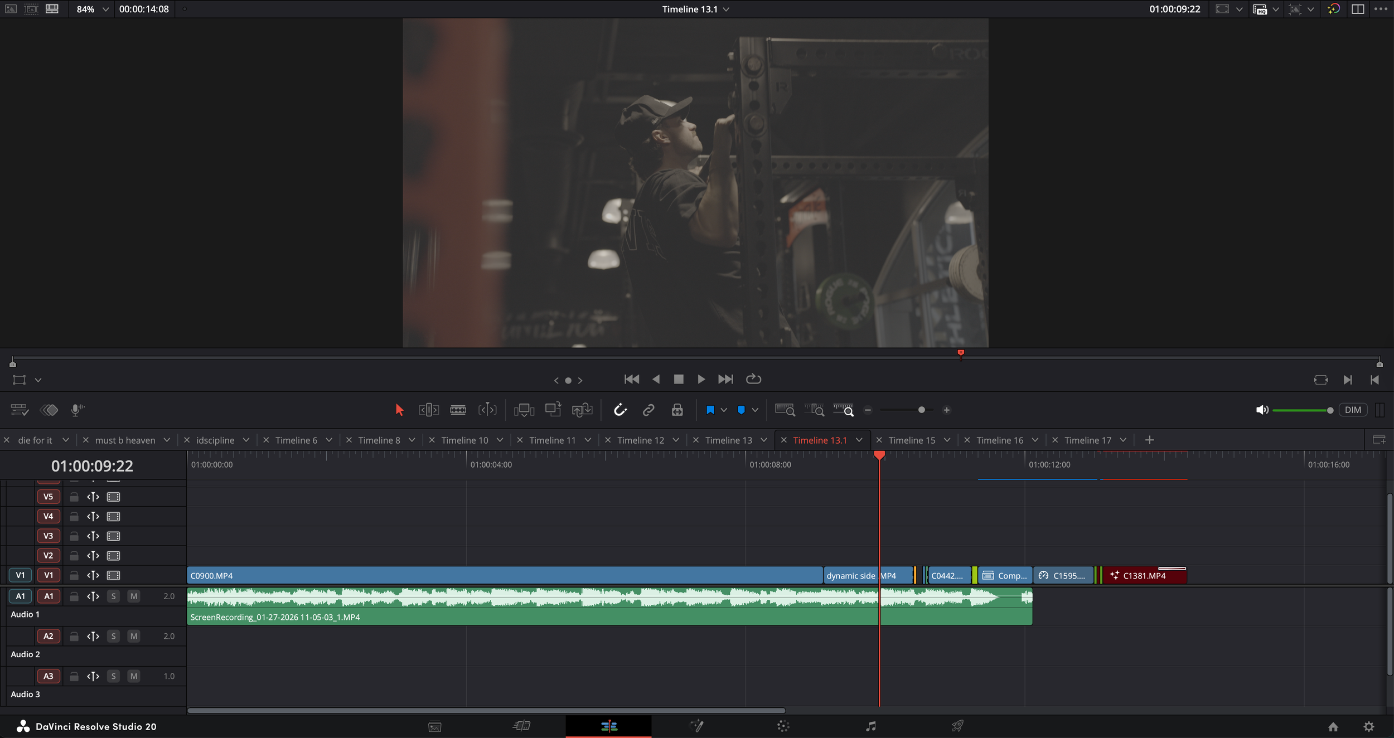1394x738 pixels.
Task: Switch to the Timeline 12 tab
Action: pos(640,440)
